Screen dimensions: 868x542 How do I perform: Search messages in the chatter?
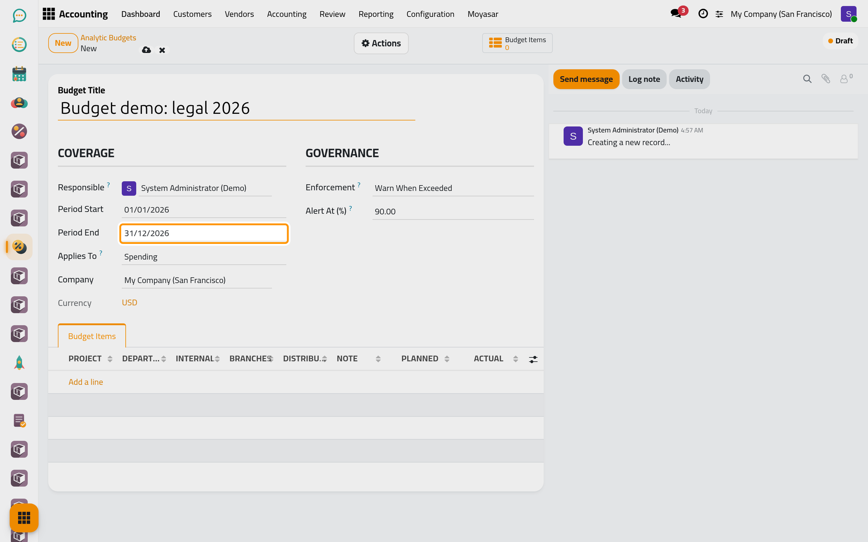tap(807, 79)
